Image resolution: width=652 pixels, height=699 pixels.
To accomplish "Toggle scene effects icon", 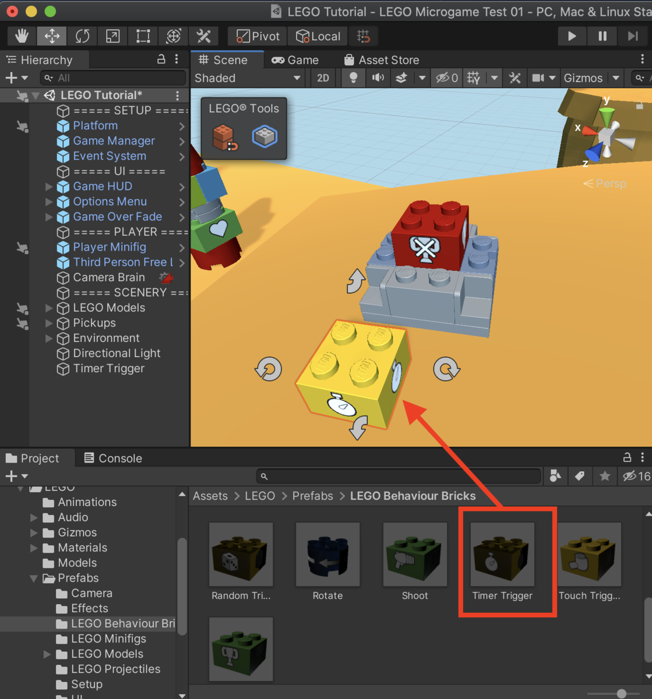I will [x=401, y=78].
